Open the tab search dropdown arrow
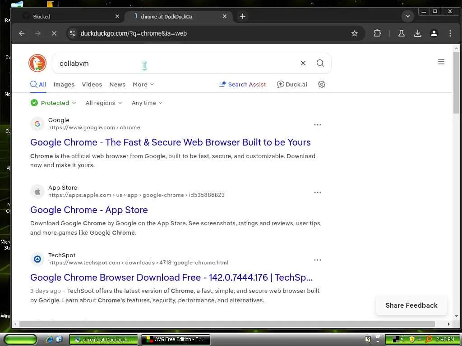The width and height of the screenshot is (462, 346). click(408, 16)
